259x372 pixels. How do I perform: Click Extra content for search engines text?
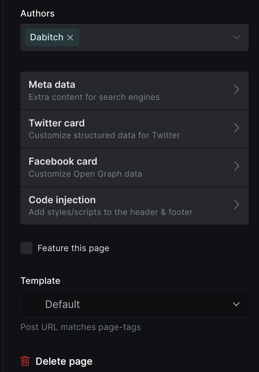(x=94, y=97)
